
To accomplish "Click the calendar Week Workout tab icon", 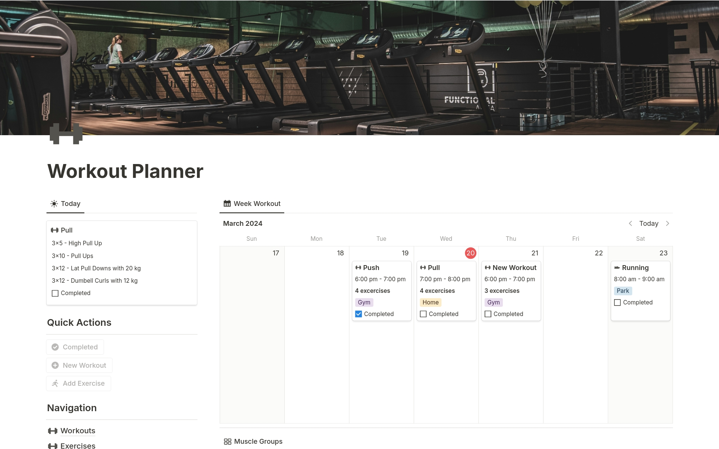I will pos(226,203).
